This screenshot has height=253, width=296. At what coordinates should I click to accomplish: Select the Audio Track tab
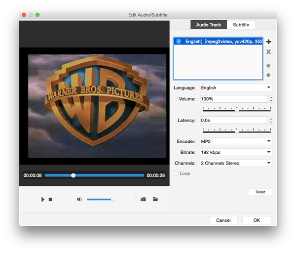tap(209, 25)
